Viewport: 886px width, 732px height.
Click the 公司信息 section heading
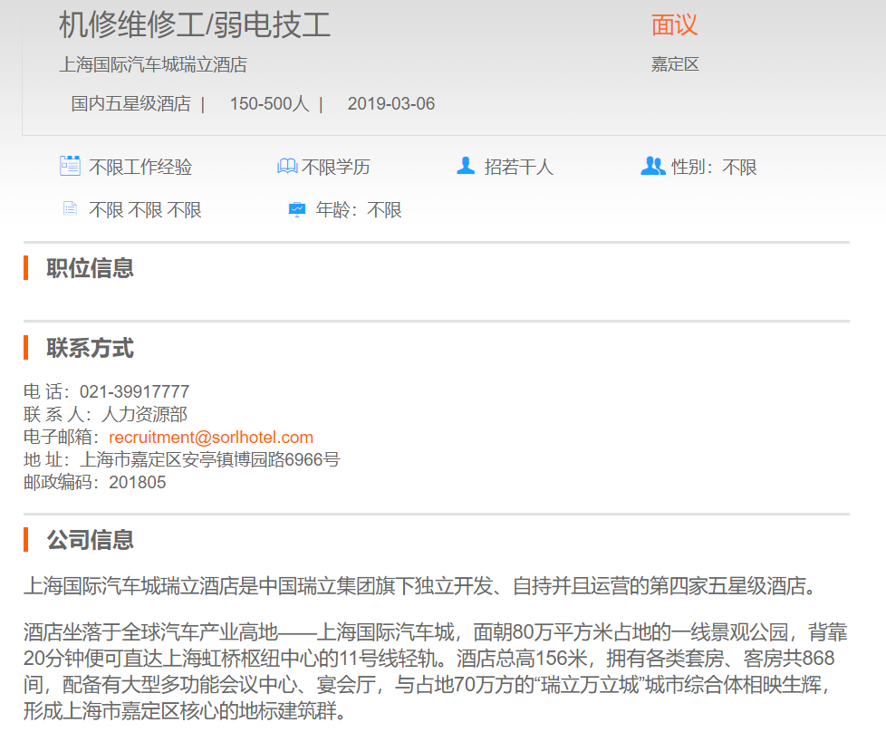[x=90, y=540]
